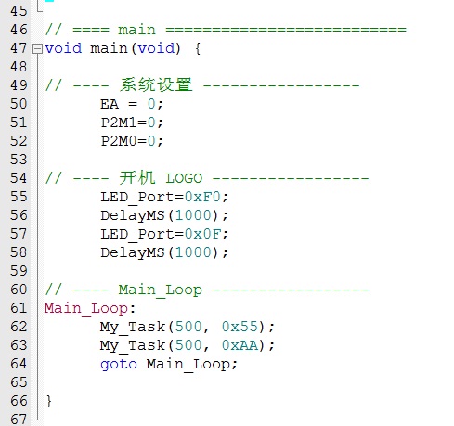Click the 'P2M0=0;' statement
Viewport: 454px width, 426px height.
pos(132,141)
